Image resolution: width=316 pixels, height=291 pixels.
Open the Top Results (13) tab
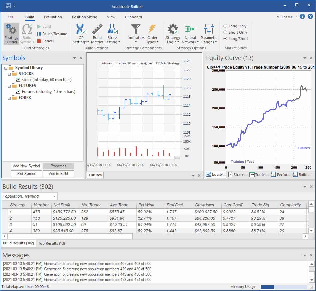[51, 243]
